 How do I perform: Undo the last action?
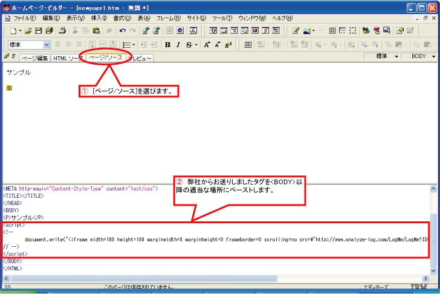123,31
